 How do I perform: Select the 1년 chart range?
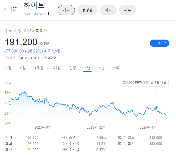[87, 68]
